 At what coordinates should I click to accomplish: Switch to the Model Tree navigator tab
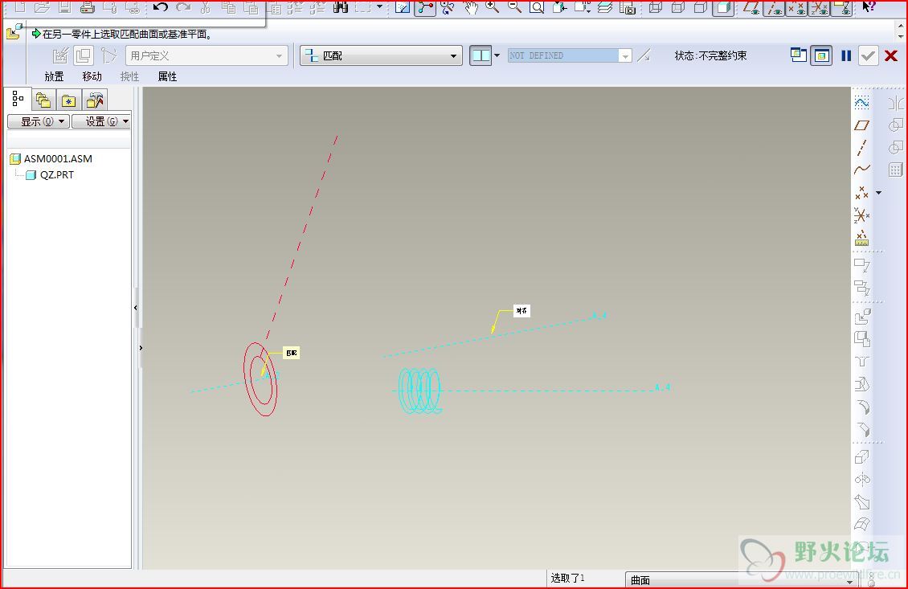coord(18,99)
